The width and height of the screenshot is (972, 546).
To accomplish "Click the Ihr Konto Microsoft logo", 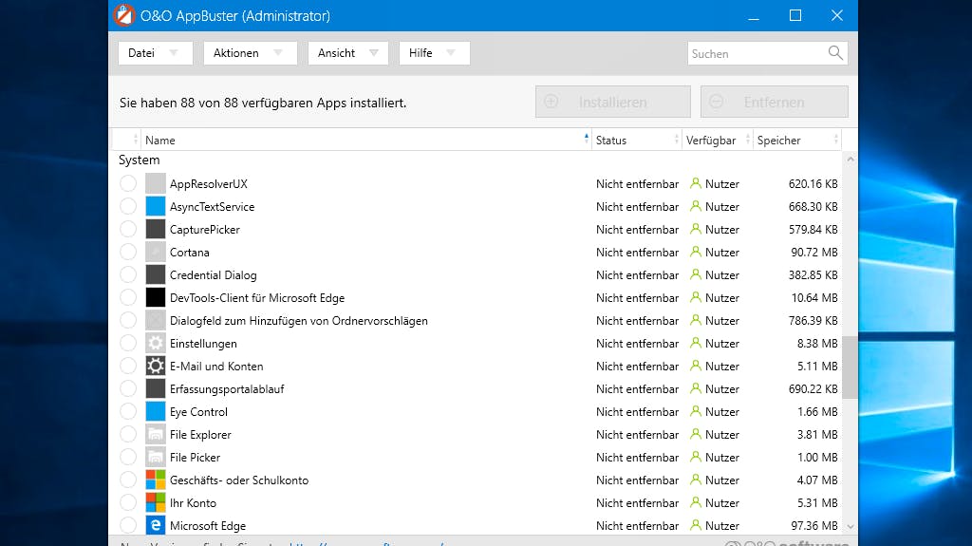I will 156,503.
